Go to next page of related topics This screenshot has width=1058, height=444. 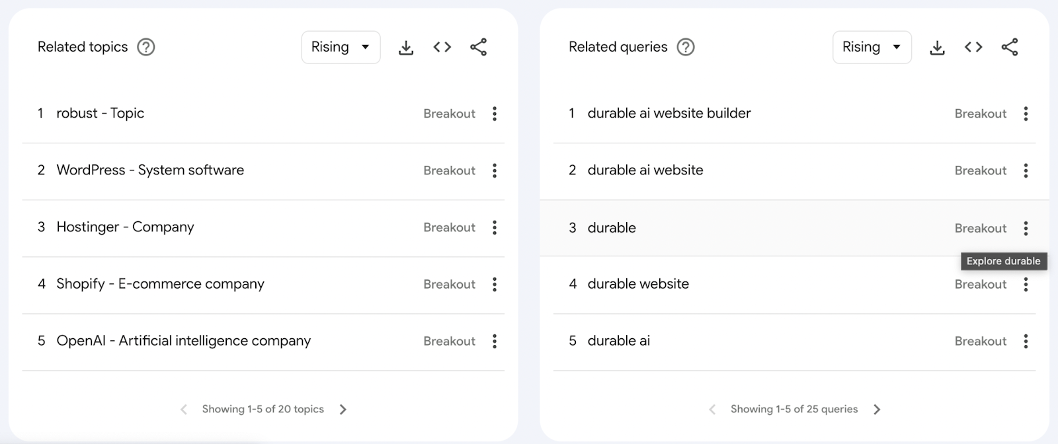point(343,410)
